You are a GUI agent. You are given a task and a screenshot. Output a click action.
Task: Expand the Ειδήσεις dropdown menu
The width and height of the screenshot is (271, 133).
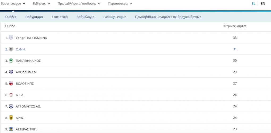41,4
